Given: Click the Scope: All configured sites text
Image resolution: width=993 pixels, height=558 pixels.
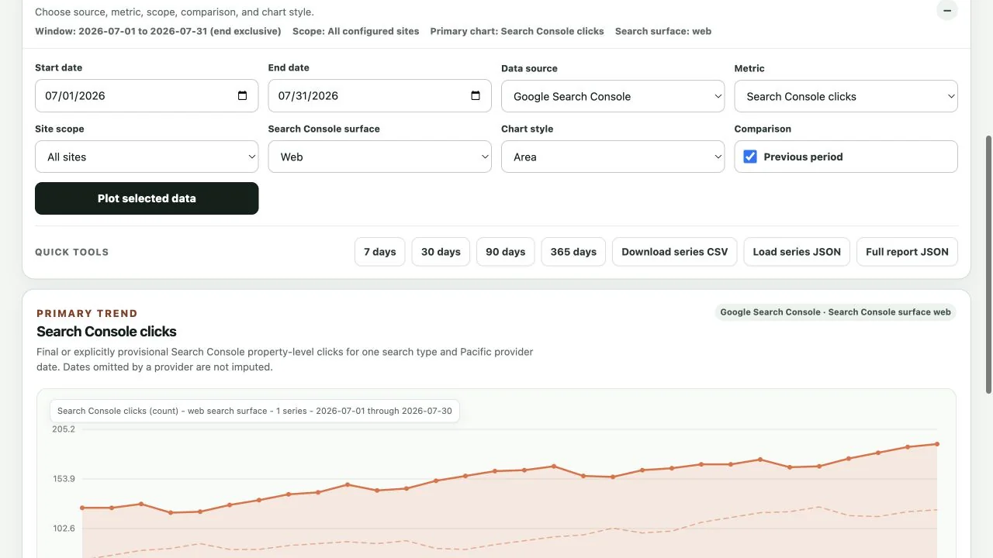Looking at the screenshot, I should [x=355, y=32].
